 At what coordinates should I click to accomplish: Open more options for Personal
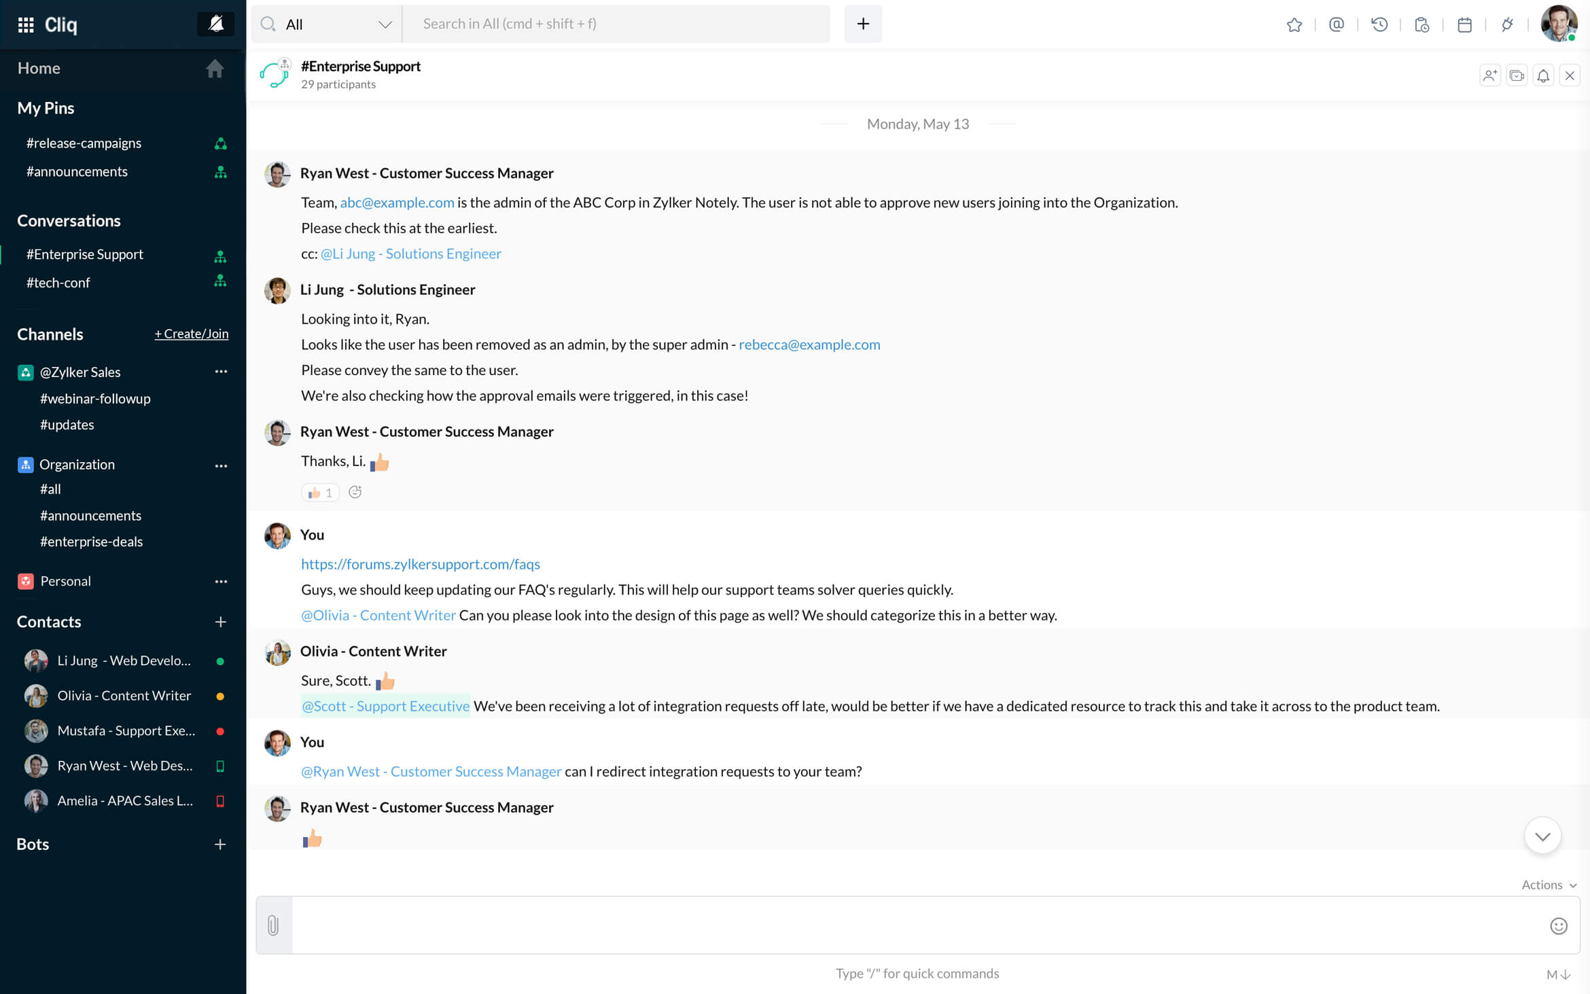click(221, 582)
